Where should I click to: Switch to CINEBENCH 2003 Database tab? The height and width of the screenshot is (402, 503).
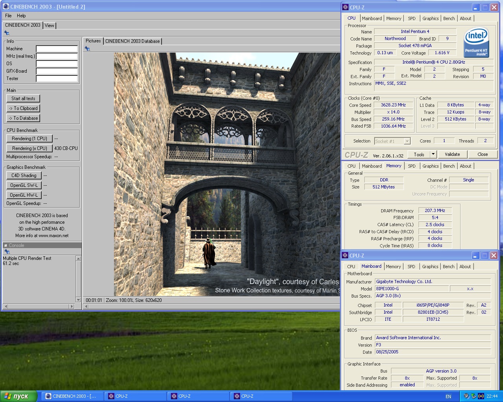(133, 41)
